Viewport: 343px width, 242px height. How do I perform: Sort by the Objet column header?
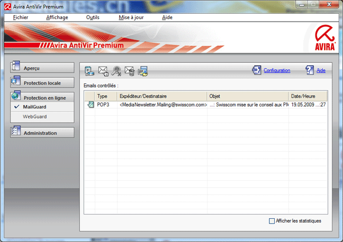point(248,96)
